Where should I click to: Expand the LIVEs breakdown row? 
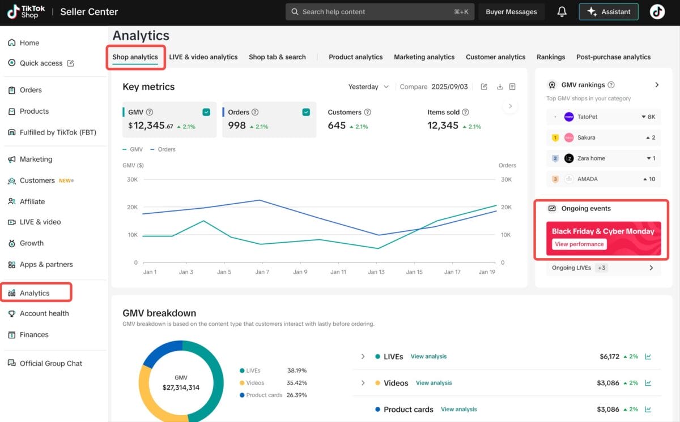coord(363,357)
